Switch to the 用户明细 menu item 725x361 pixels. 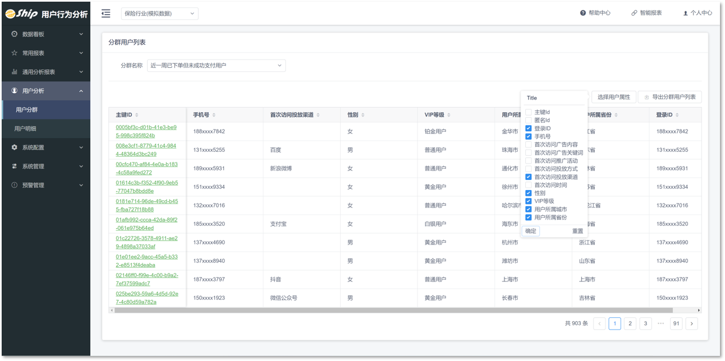26,128
